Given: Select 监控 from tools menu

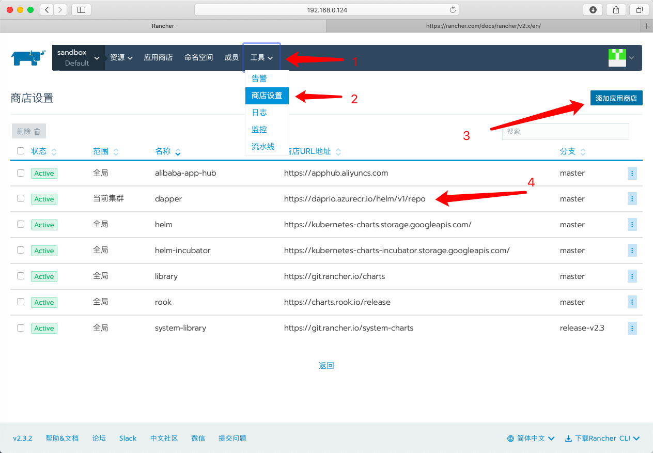Looking at the screenshot, I should click(x=267, y=130).
